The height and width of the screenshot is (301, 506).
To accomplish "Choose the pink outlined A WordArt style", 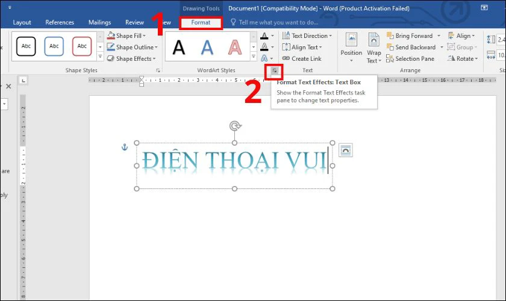I will [x=234, y=47].
